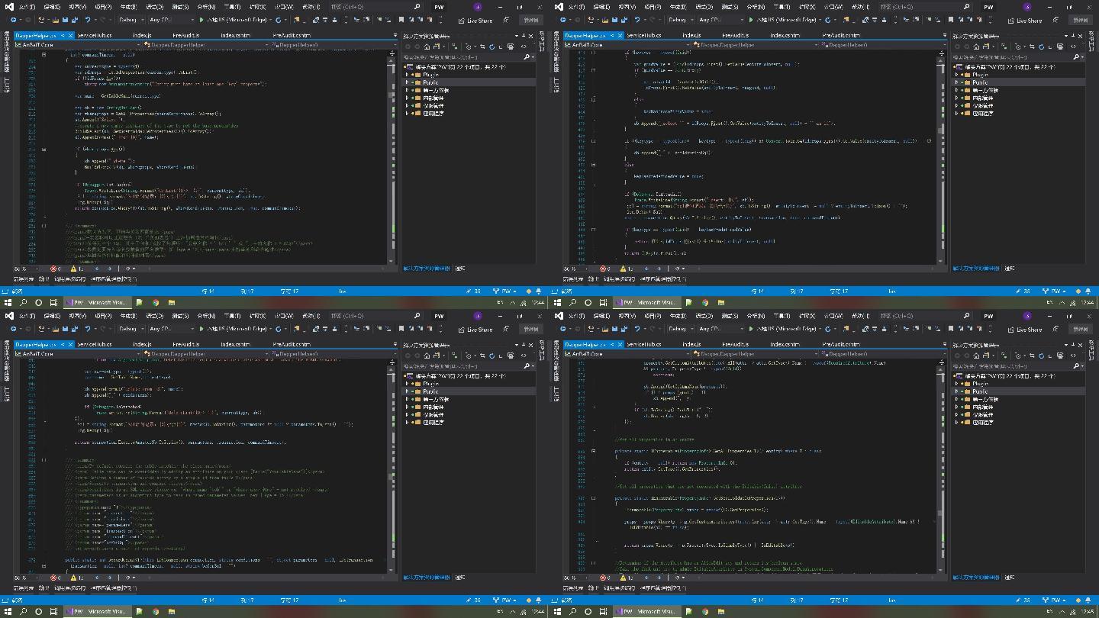Open Debug configuration dropdown in bottom-right window
The image size is (1099, 618).
[x=680, y=330]
